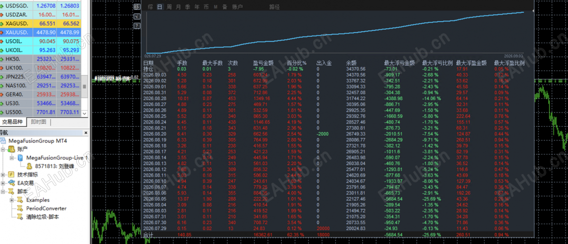Click the market watch scrollbar down arrow
Image resolution: width=568 pixels, height=244 pixels.
[x=84, y=113]
